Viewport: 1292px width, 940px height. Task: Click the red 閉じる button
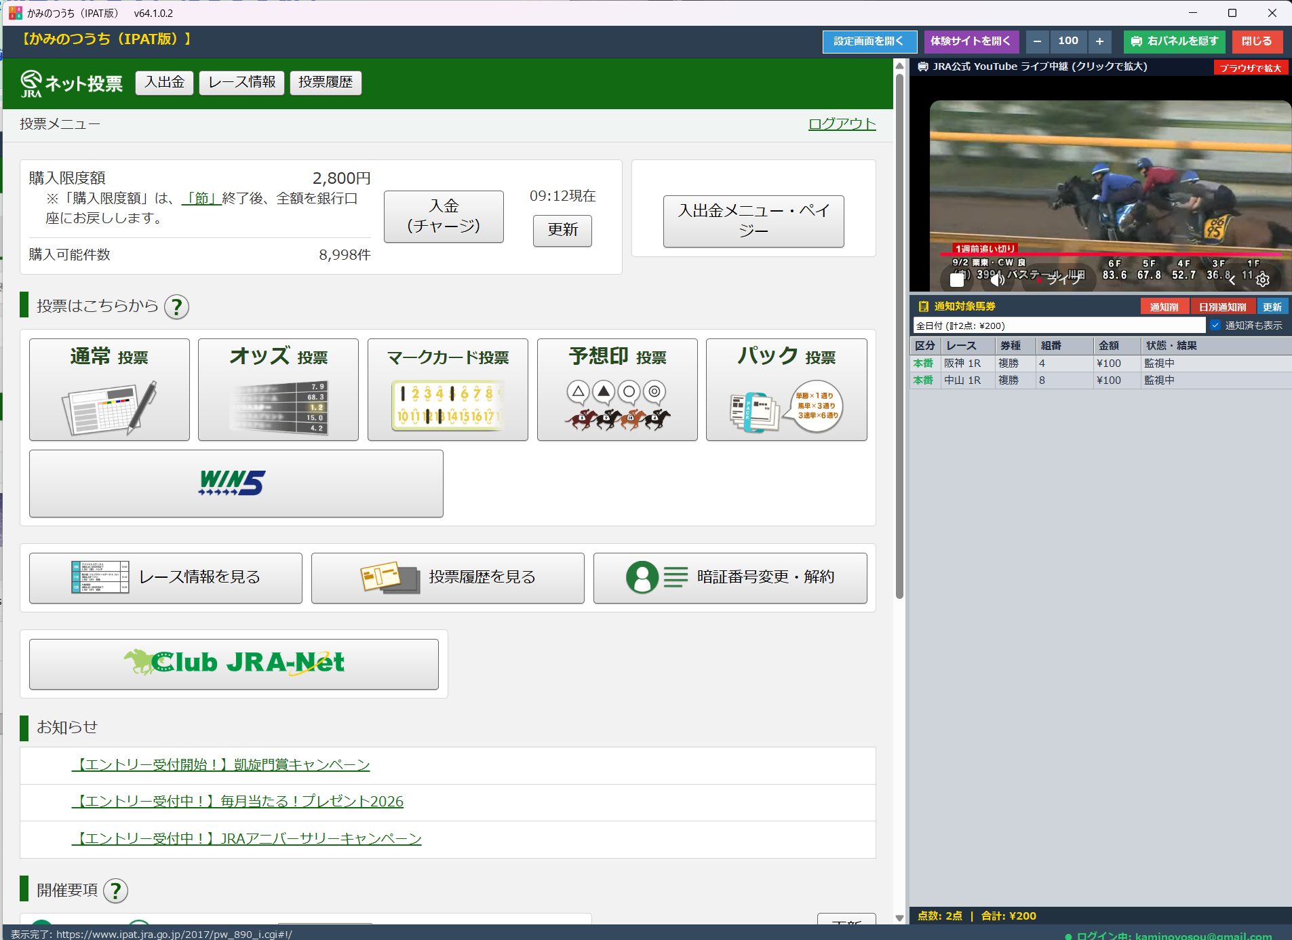pos(1257,41)
